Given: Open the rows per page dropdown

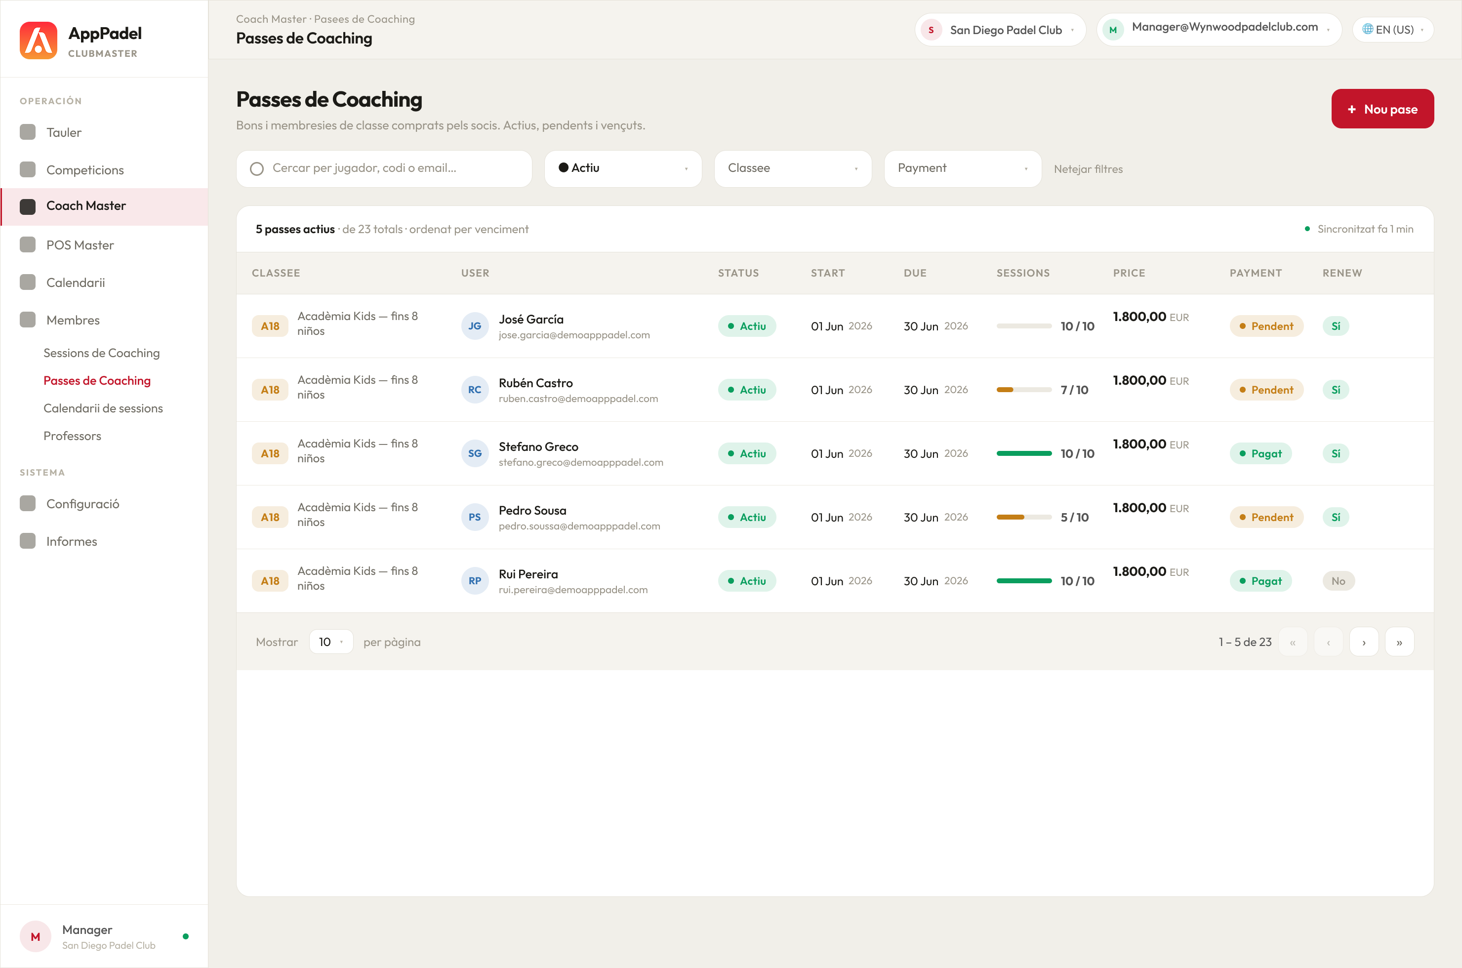Looking at the screenshot, I should point(331,642).
